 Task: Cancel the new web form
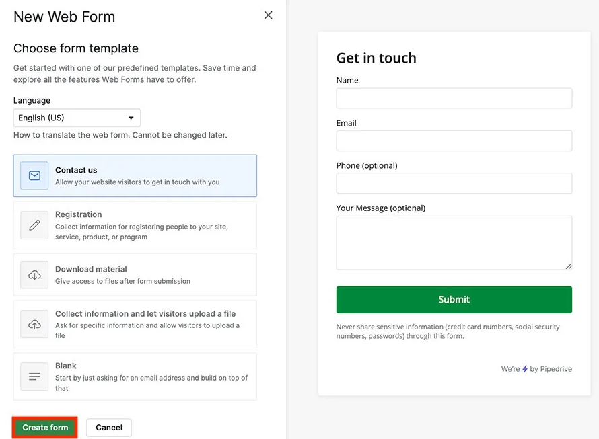click(108, 427)
